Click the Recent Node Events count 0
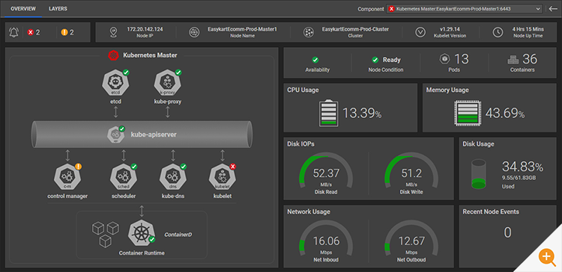Screen dimensions: 562x272 pos(507,232)
